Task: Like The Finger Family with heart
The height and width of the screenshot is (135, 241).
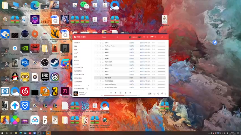Action: [100, 46]
